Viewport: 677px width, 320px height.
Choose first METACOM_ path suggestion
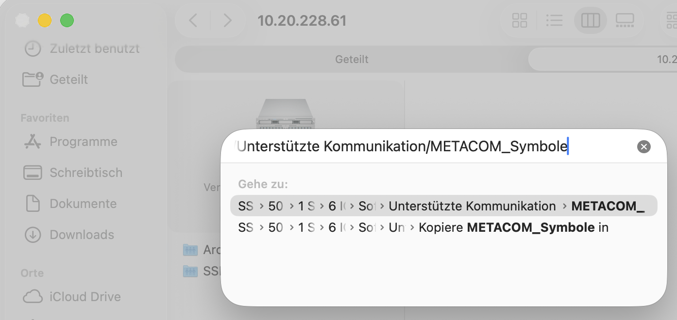click(x=443, y=206)
